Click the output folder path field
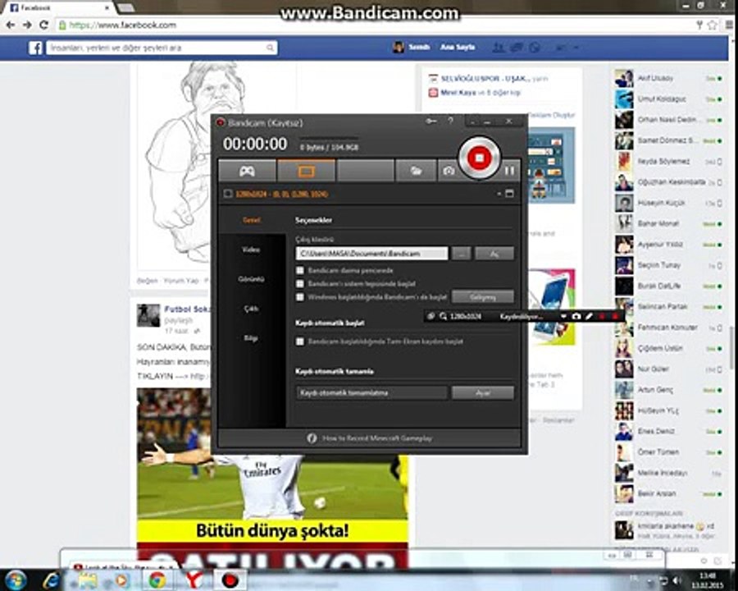738x591 pixels. pyautogui.click(x=371, y=254)
